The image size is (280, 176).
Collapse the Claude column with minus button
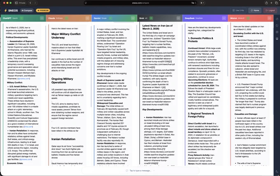point(87,18)
